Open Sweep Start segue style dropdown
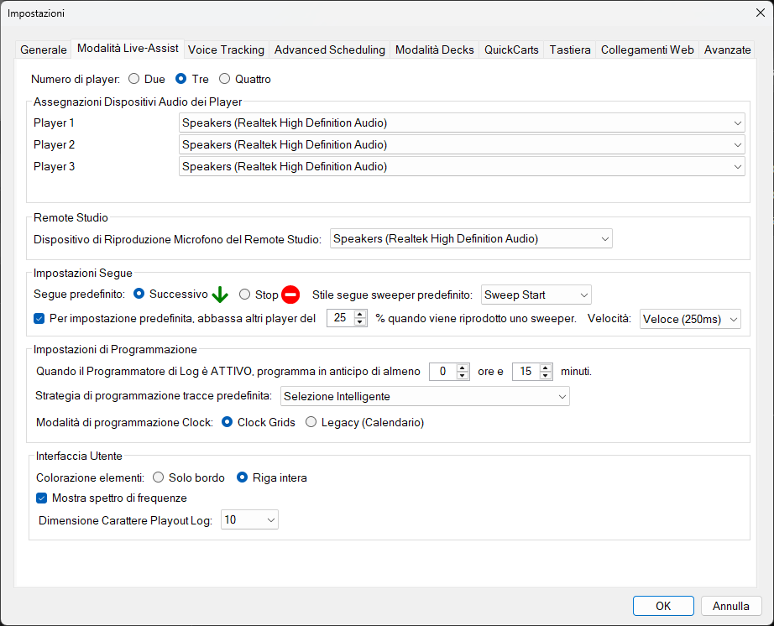 [536, 295]
